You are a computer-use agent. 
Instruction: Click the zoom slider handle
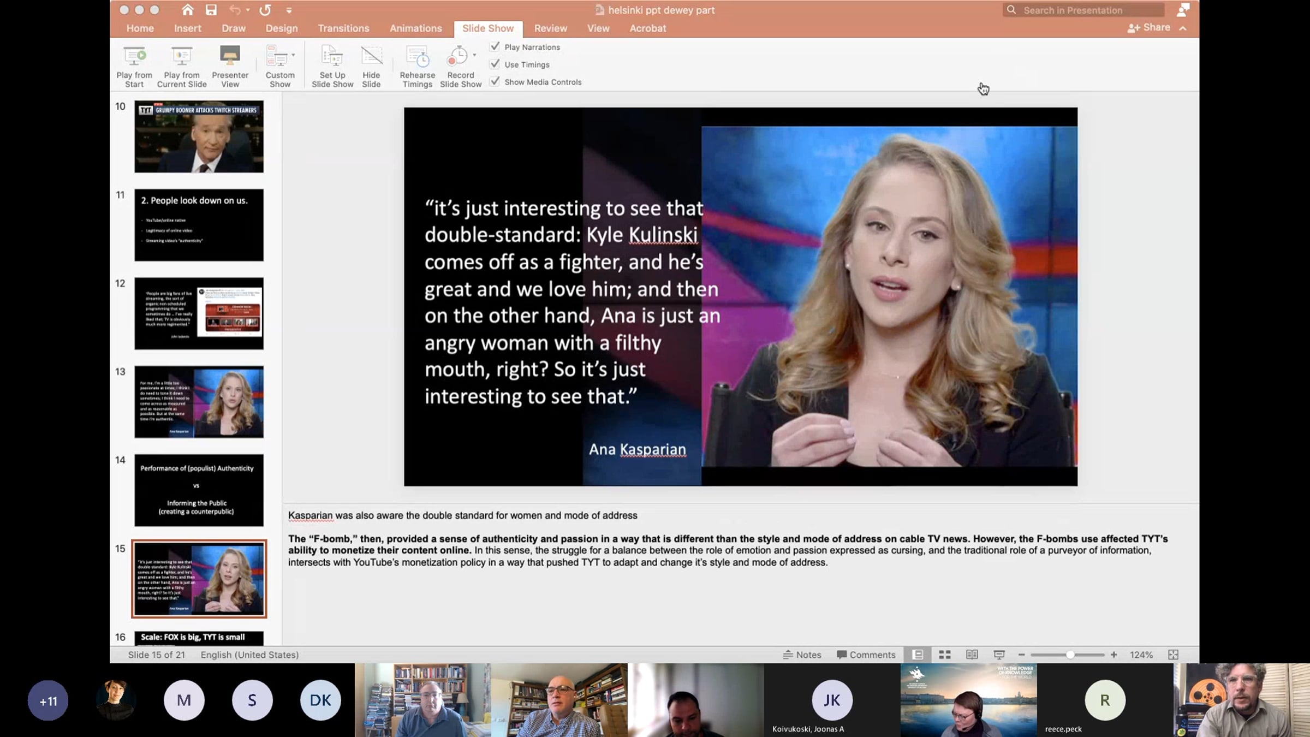coord(1070,655)
